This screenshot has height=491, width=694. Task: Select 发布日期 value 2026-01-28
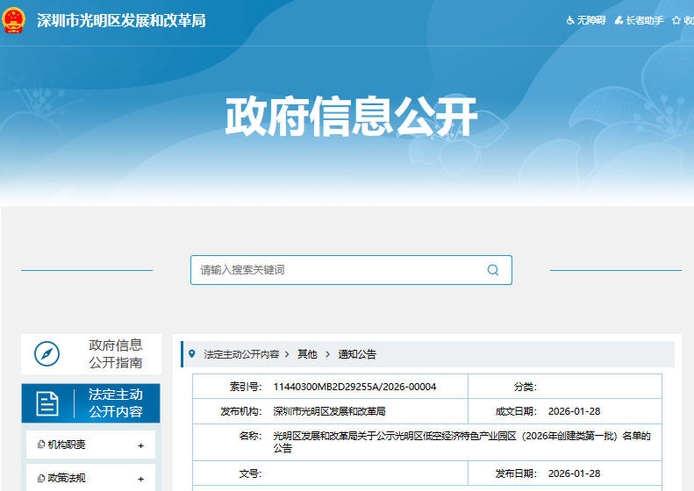(574, 473)
